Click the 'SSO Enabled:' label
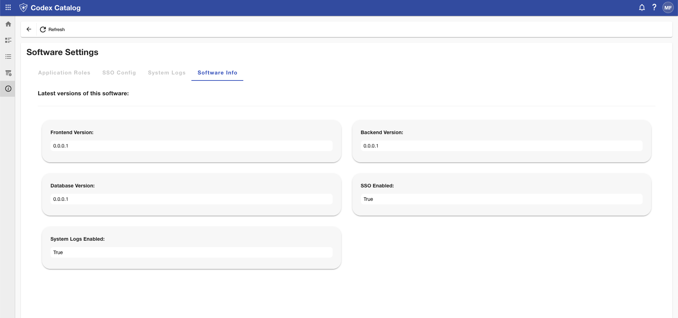Viewport: 678px width, 318px height. coord(377,186)
